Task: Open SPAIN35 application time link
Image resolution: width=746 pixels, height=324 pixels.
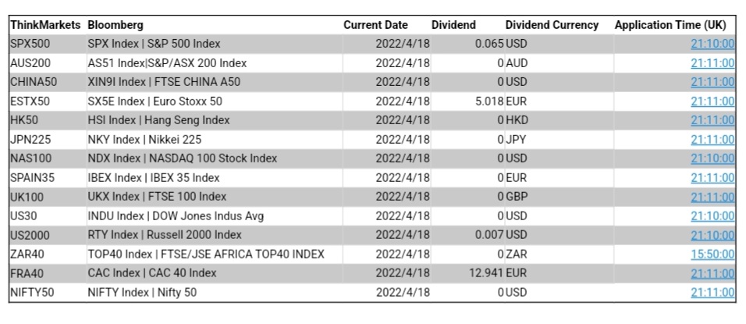Action: [712, 178]
